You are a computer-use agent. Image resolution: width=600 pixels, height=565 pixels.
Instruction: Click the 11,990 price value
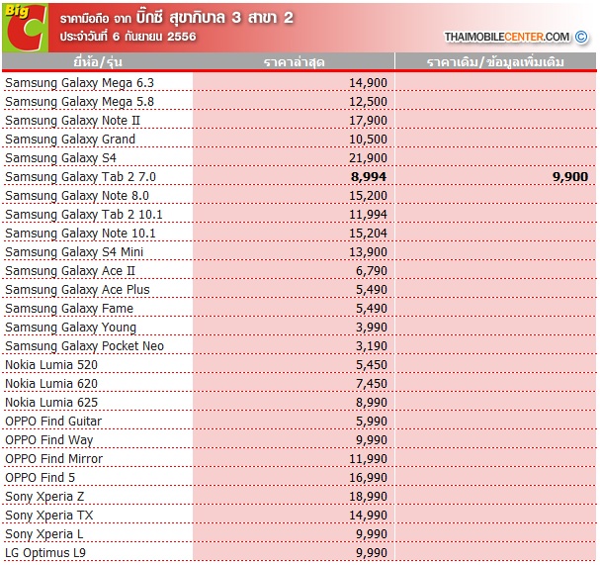(x=368, y=458)
